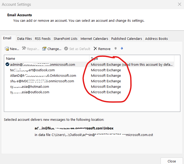Click the default account checkmark icon beside admin

[7, 64]
